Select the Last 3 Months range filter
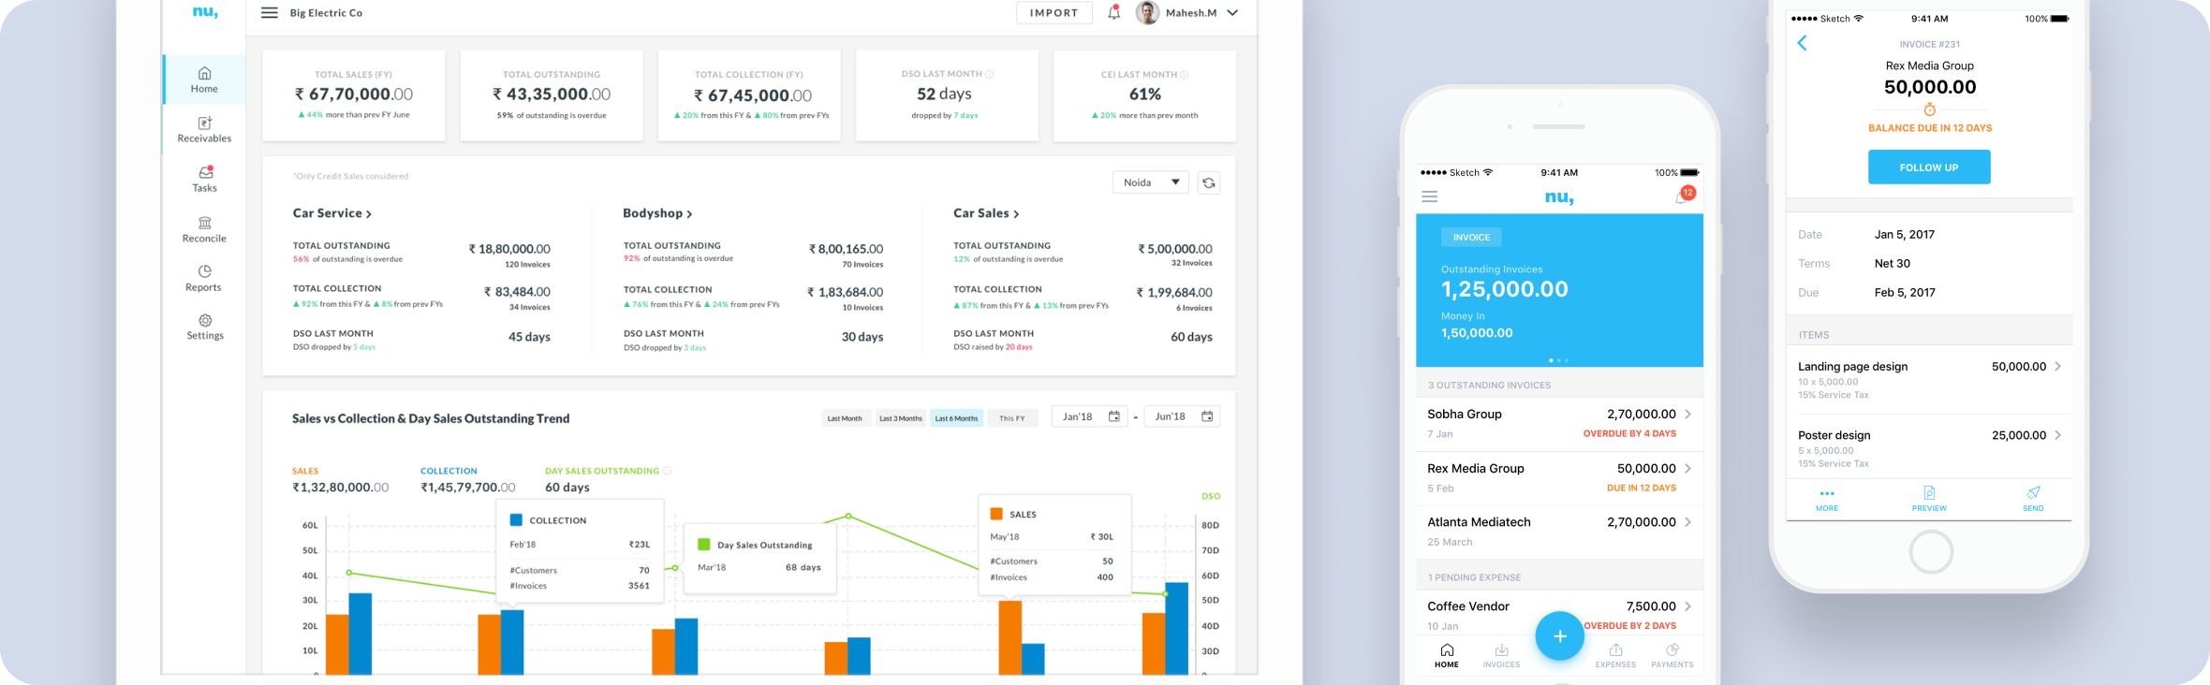The width and height of the screenshot is (2210, 685). click(900, 418)
